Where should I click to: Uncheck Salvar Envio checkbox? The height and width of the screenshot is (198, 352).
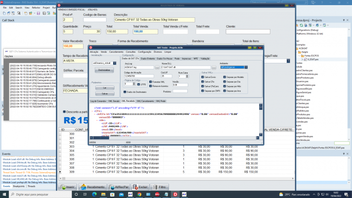tap(203, 77)
